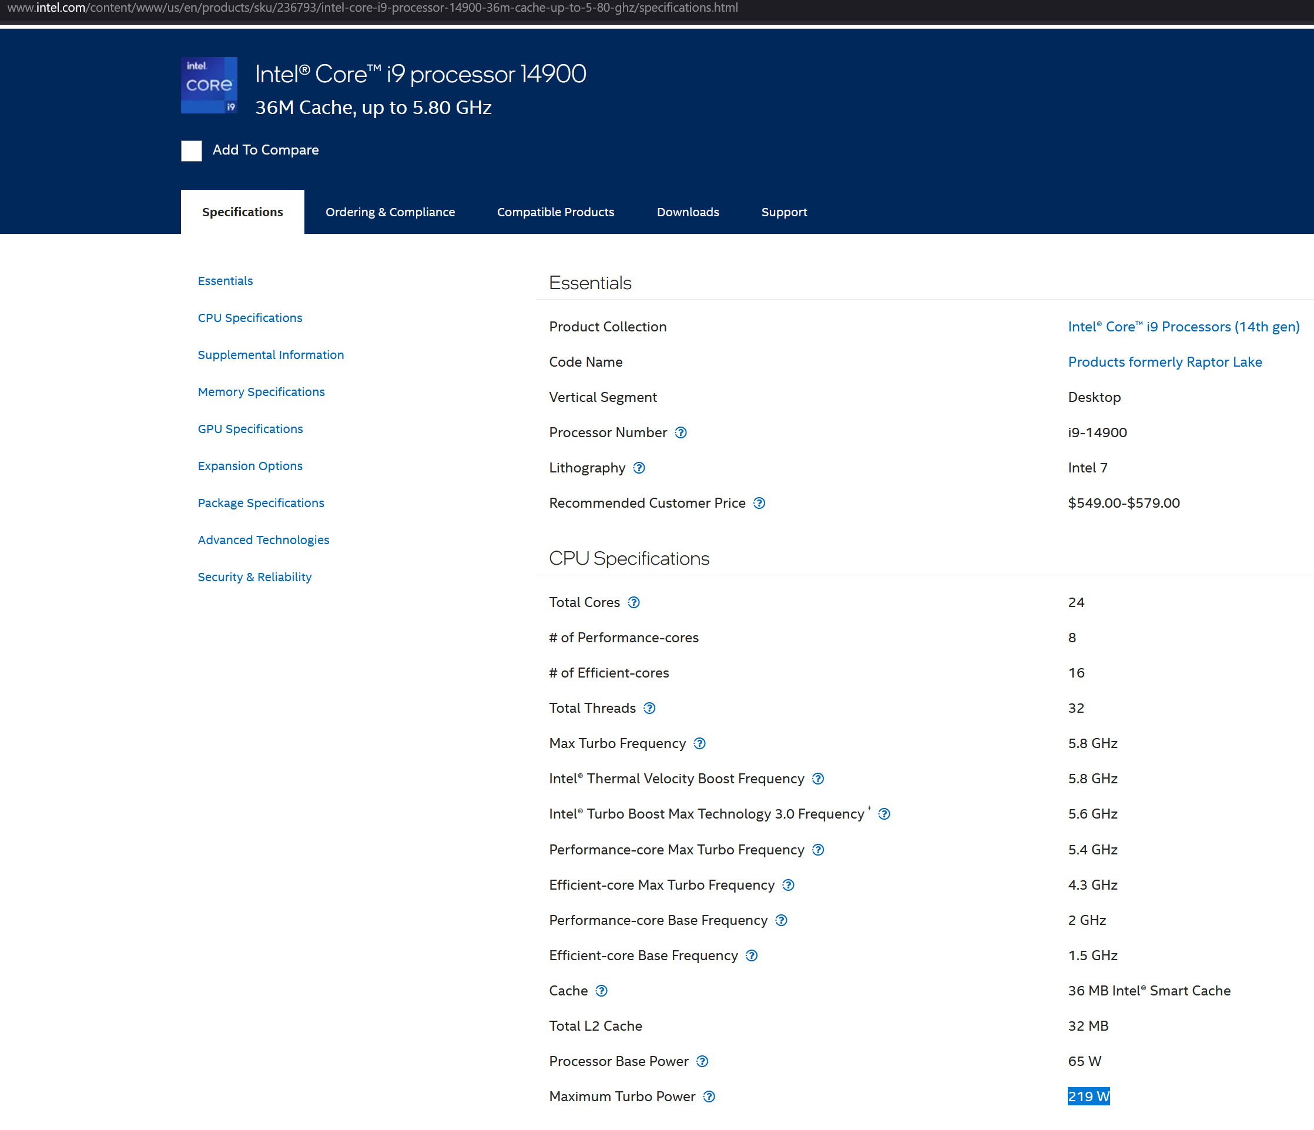Click the highlighted 219 W value

(x=1089, y=1097)
